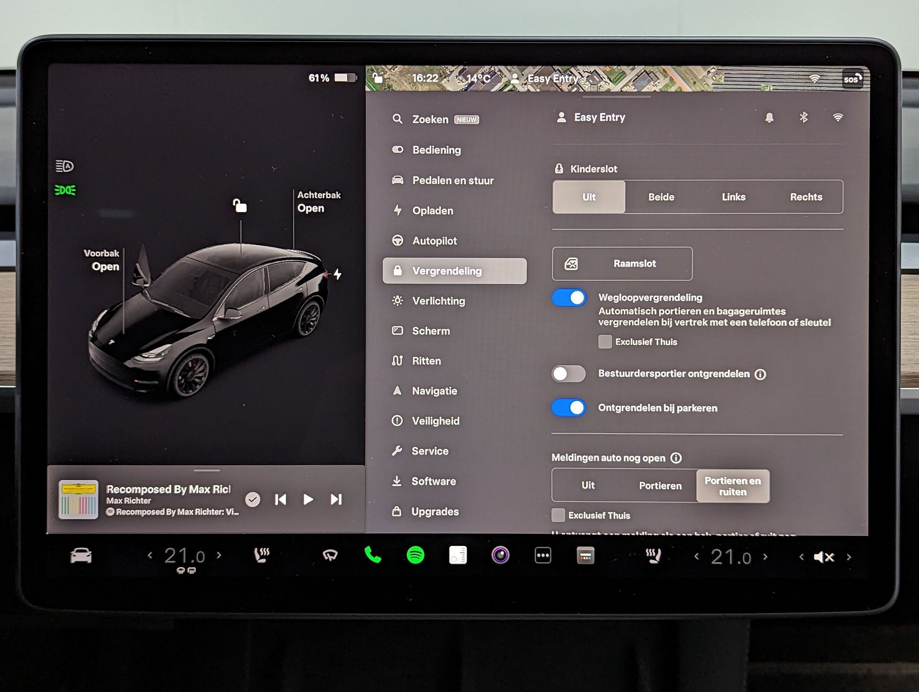Tap the Bluetooth icon in settings header

coord(803,117)
